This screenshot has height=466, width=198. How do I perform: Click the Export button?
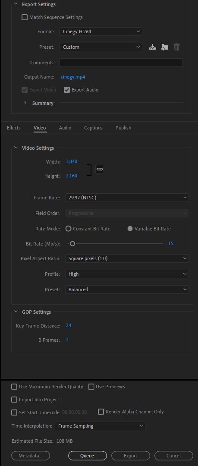coord(131,456)
